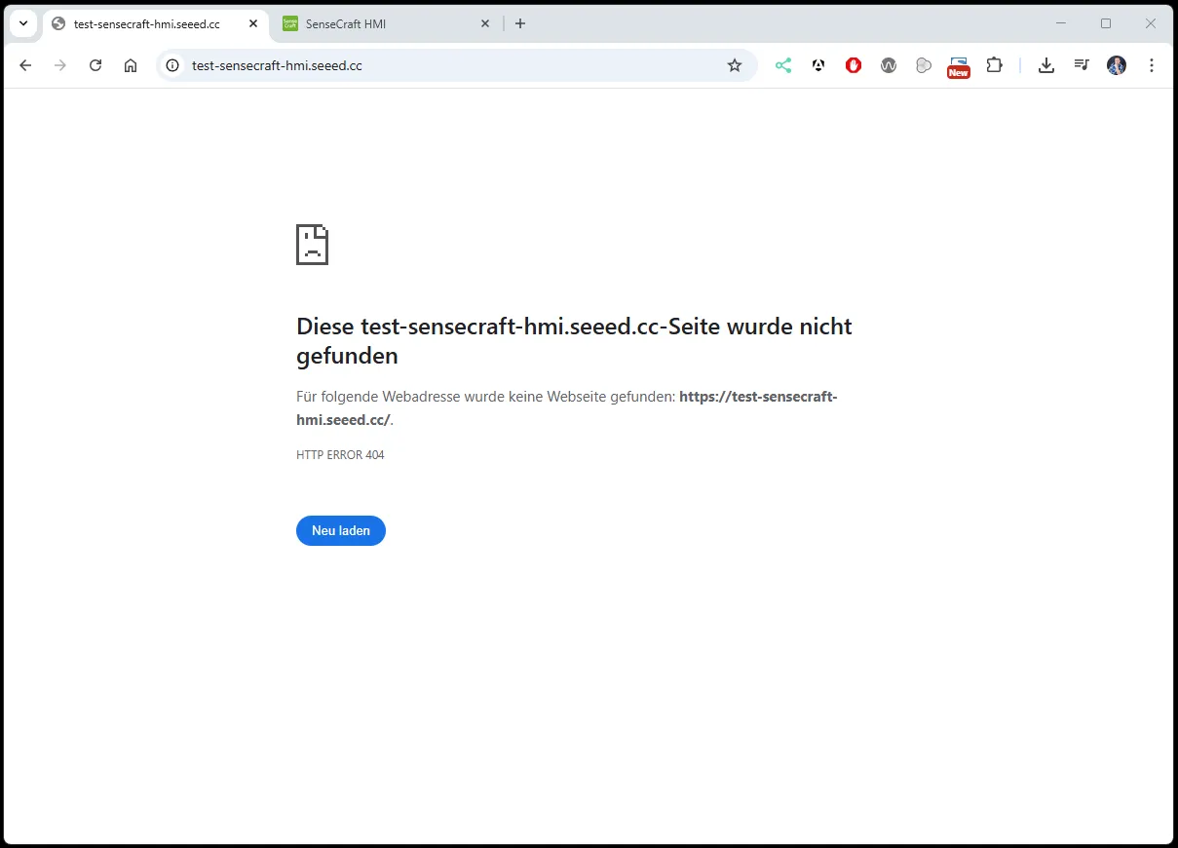The width and height of the screenshot is (1178, 848).
Task: Expand the tab search dropdown arrow
Action: pos(23,23)
